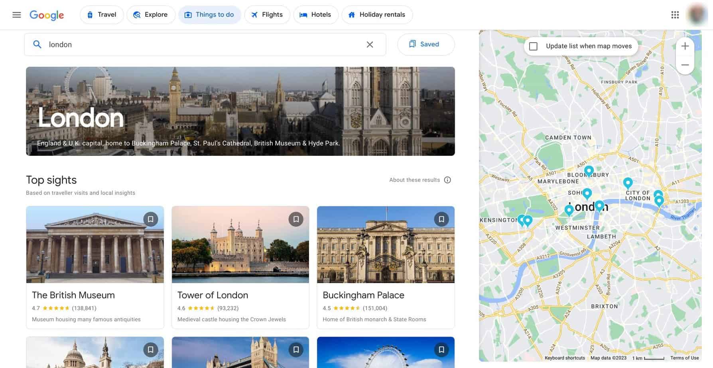This screenshot has height=368, width=713.
Task: Click the About these results text
Action: 414,180
